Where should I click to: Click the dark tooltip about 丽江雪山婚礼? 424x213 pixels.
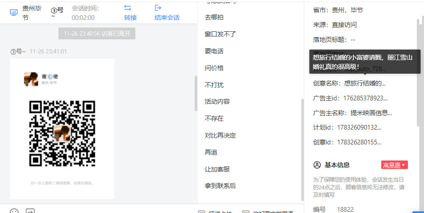365,62
